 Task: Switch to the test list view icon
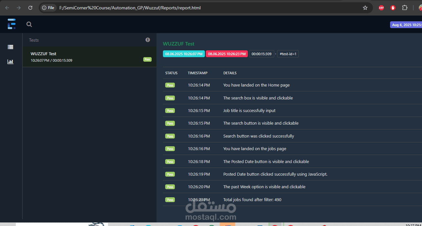pos(11,47)
